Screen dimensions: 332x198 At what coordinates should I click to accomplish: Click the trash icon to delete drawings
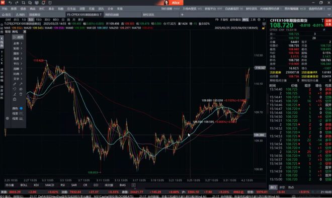coord(21,94)
